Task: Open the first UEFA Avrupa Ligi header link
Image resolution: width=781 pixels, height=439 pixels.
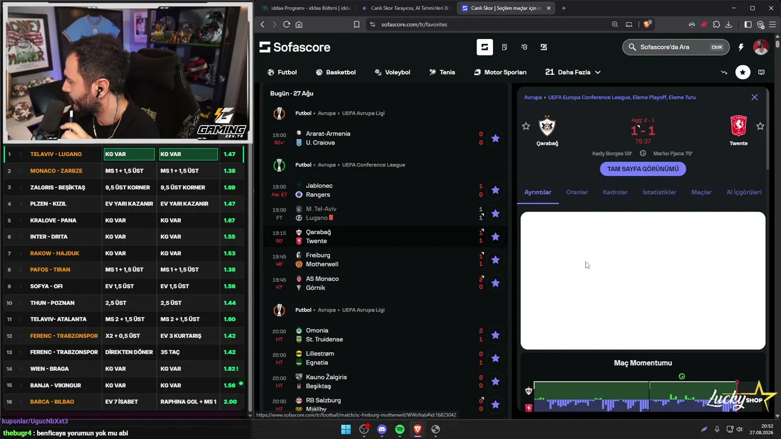Action: (363, 113)
